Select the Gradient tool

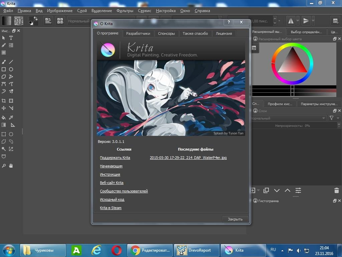pyautogui.click(x=3, y=125)
